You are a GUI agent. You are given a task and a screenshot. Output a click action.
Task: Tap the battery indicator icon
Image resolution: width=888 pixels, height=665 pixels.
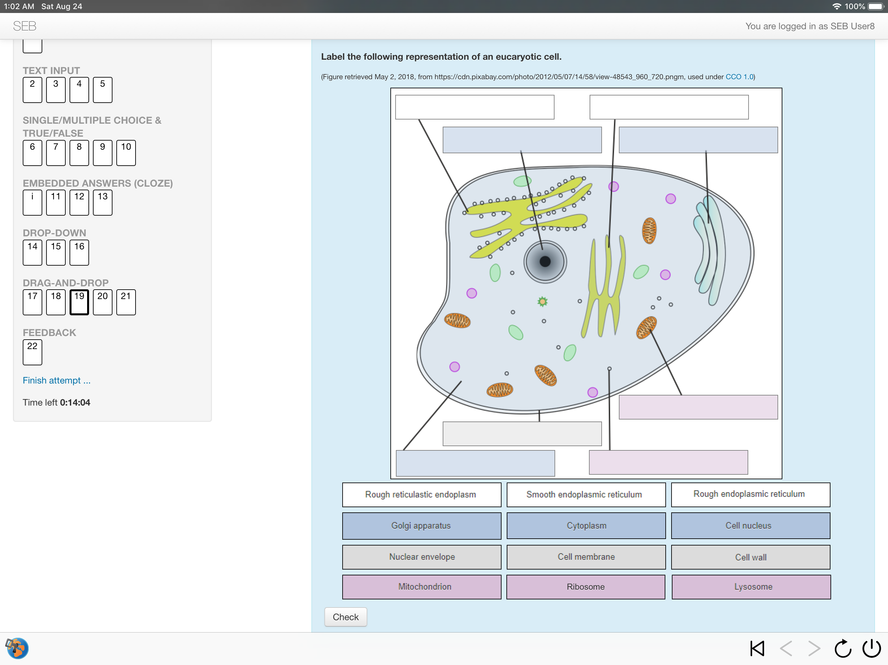coord(876,6)
